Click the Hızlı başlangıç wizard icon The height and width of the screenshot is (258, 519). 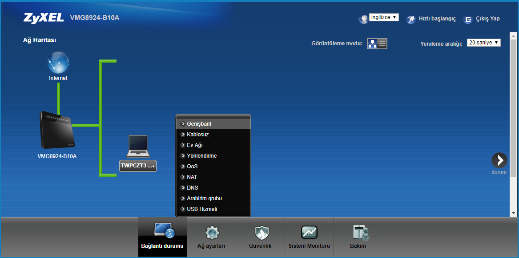(411, 19)
